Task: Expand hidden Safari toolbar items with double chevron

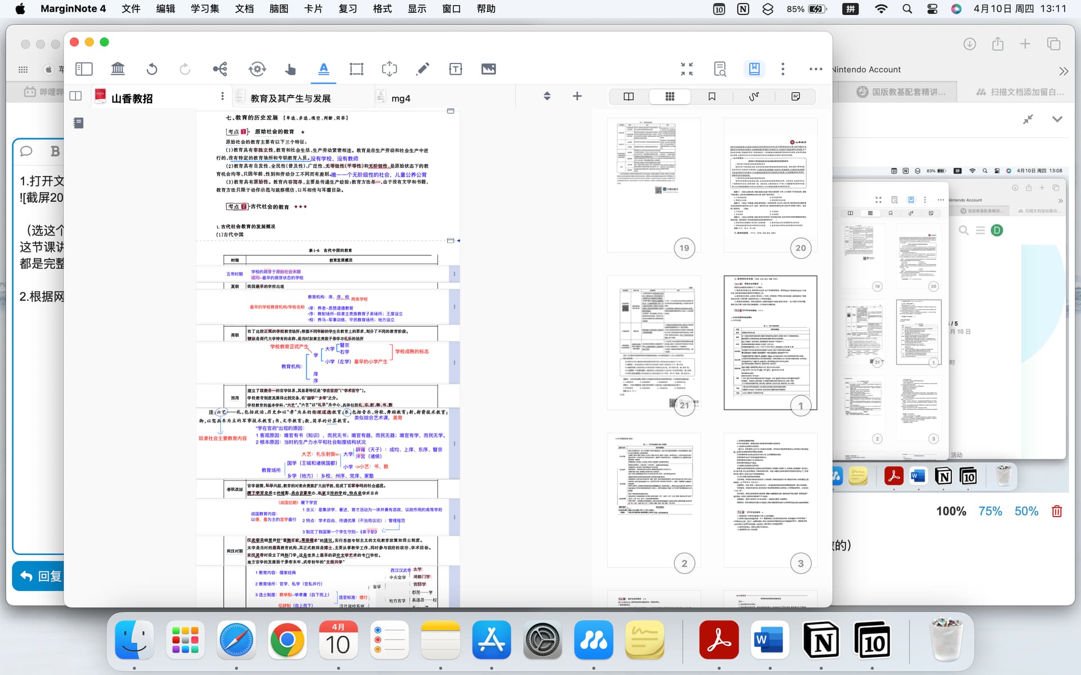Action: (1063, 71)
